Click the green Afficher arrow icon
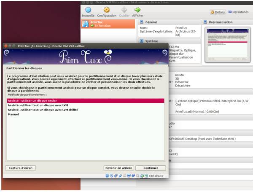Viewport: 253px width, 192px height. [137, 10]
